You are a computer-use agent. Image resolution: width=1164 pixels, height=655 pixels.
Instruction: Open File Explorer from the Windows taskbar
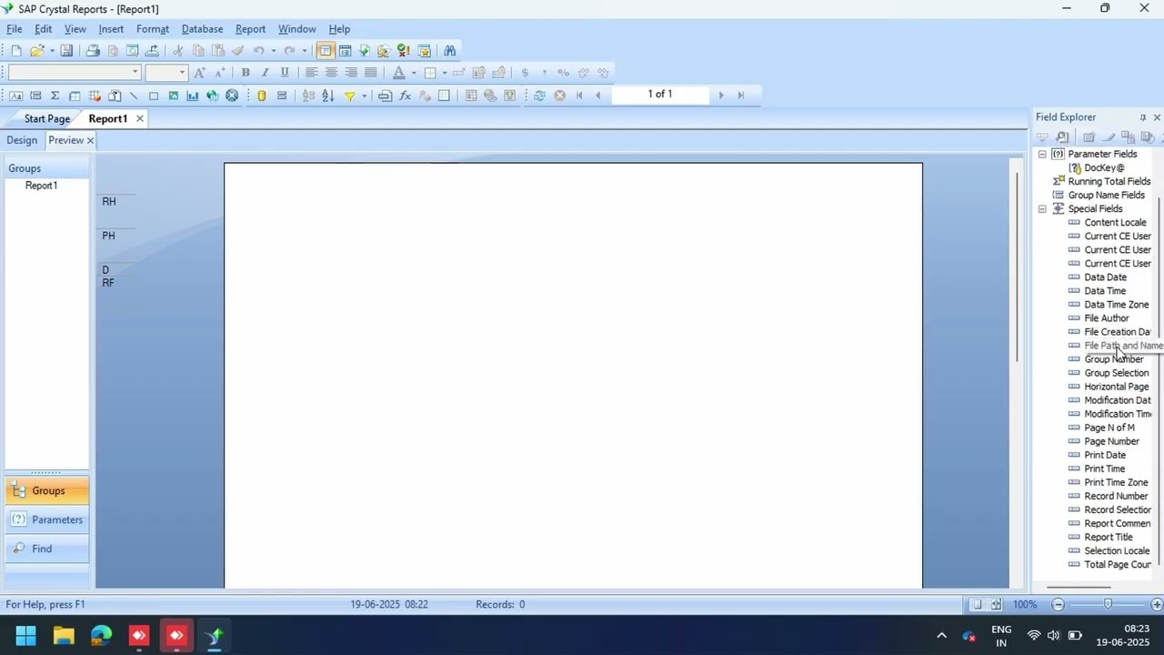[x=64, y=635]
